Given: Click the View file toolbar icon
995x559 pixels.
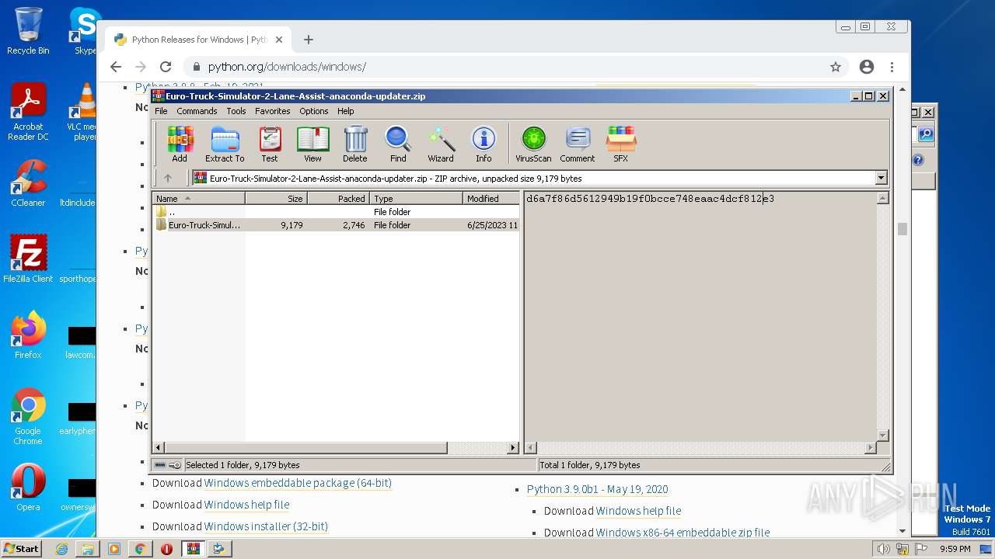Looking at the screenshot, I should (312, 144).
